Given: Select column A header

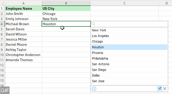Looking at the screenshot, I should click(23, 3).
